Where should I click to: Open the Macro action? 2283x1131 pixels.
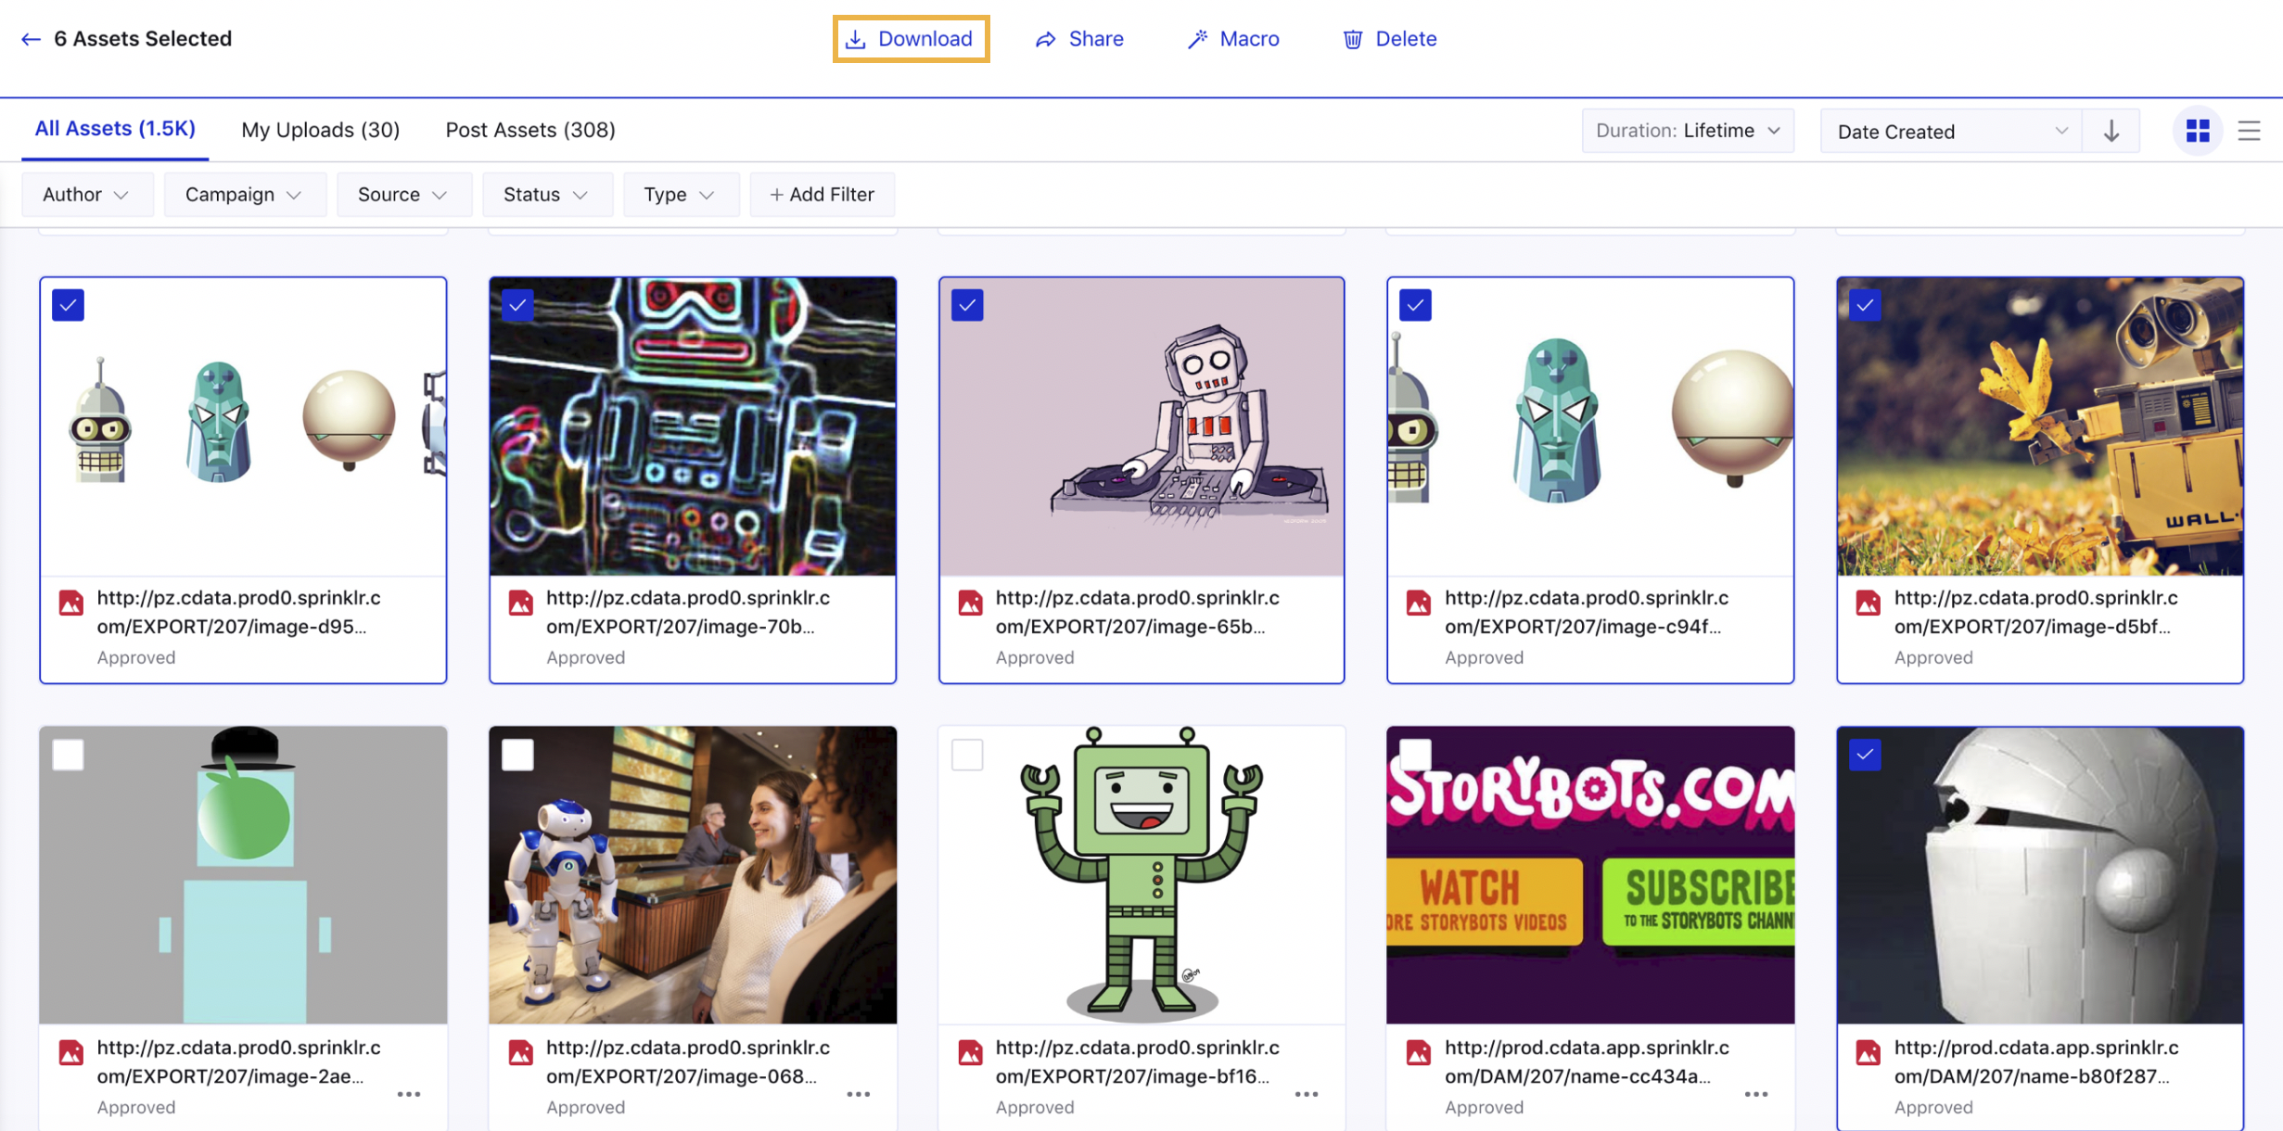point(1233,39)
